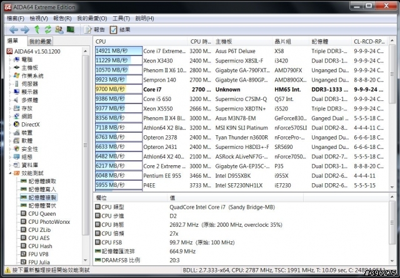Click the DirectX icon in tree

pyautogui.click(x=17, y=125)
